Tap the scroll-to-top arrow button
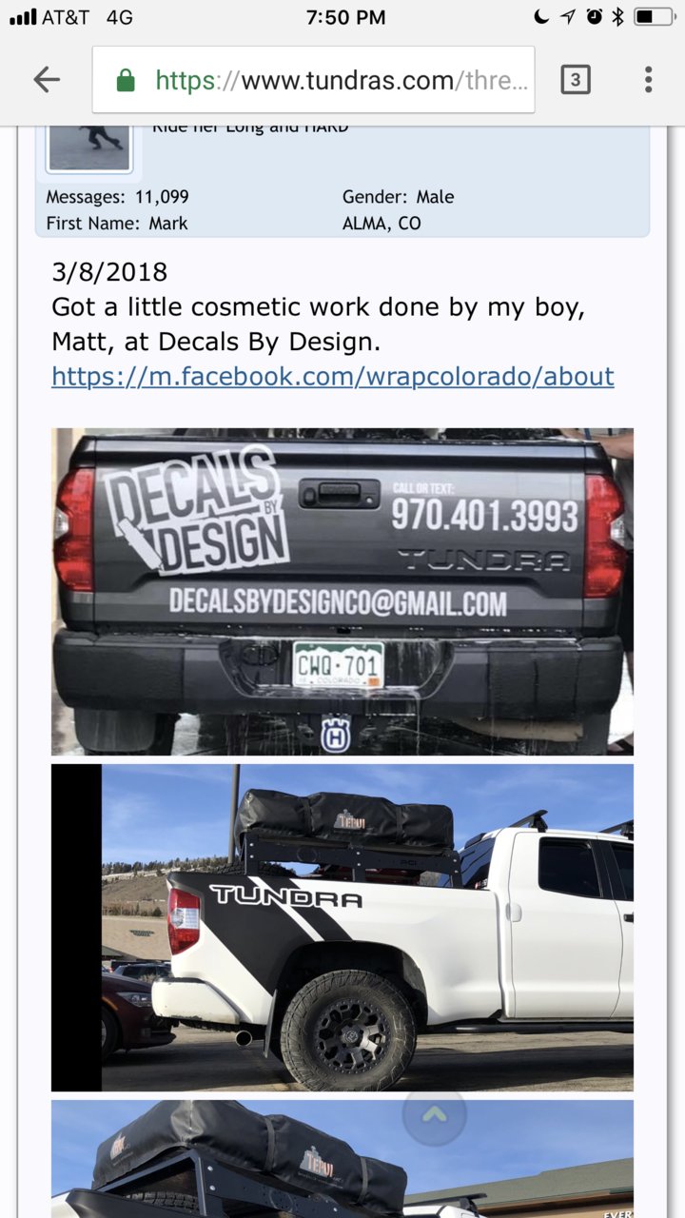Screen dimensions: 685x1218 coord(435,1114)
